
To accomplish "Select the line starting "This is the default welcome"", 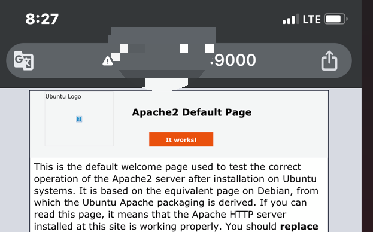I will [168, 167].
